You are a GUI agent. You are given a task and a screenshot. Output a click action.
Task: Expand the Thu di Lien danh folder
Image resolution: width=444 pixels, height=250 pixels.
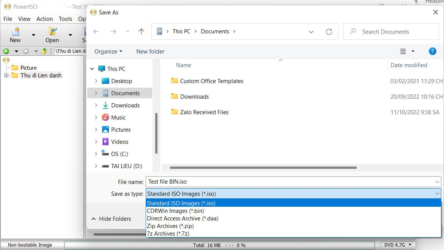pyautogui.click(x=6, y=75)
